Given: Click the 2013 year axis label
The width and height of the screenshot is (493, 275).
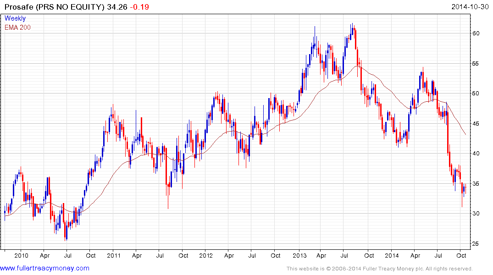Looking at the screenshot, I should (x=299, y=255).
